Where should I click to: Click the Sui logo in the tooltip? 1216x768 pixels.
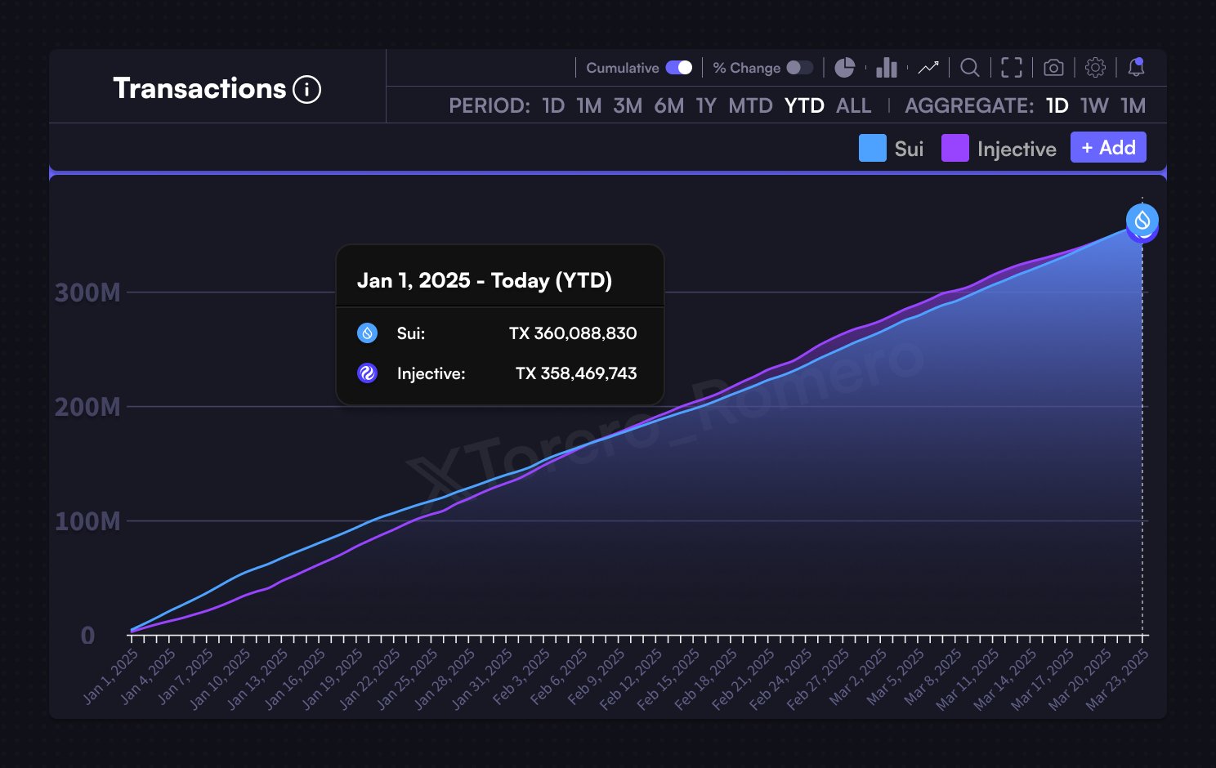369,333
